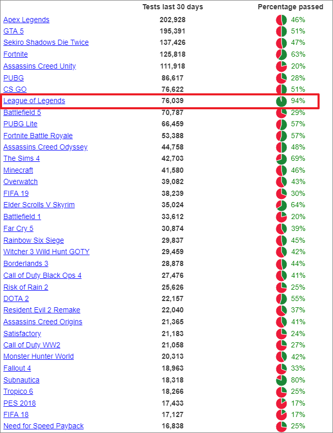
Task: Open the GTA 5 link
Action: [13, 31]
